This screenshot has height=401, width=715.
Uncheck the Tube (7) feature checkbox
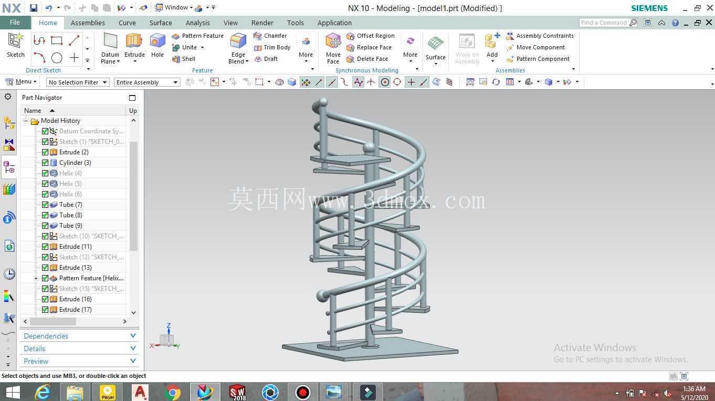tap(45, 205)
